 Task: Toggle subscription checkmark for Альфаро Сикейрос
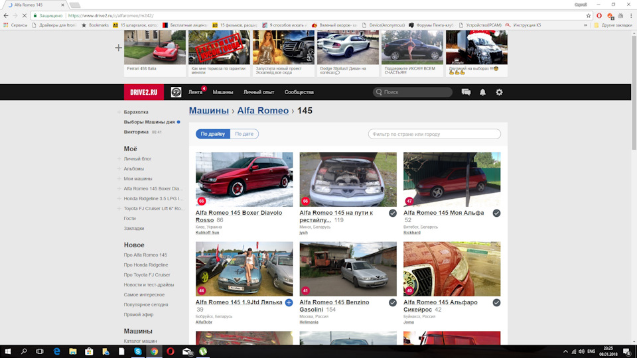(x=496, y=302)
